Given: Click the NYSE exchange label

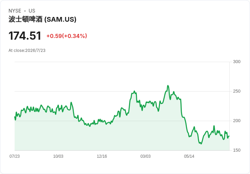Looking at the screenshot, I should (15, 11).
